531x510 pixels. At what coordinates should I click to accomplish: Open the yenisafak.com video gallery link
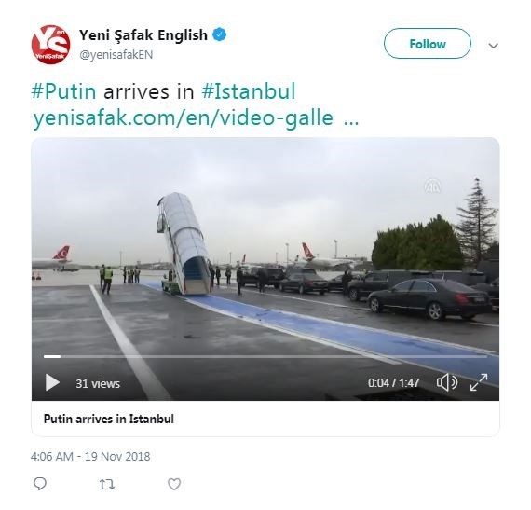point(196,117)
